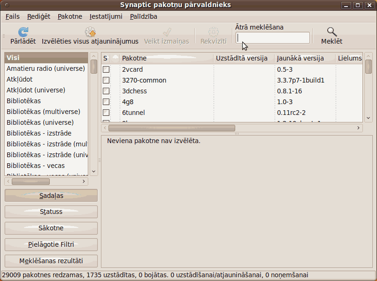Toggle checkbox for 4g8 package
The height and width of the screenshot is (281, 377).
pyautogui.click(x=106, y=102)
